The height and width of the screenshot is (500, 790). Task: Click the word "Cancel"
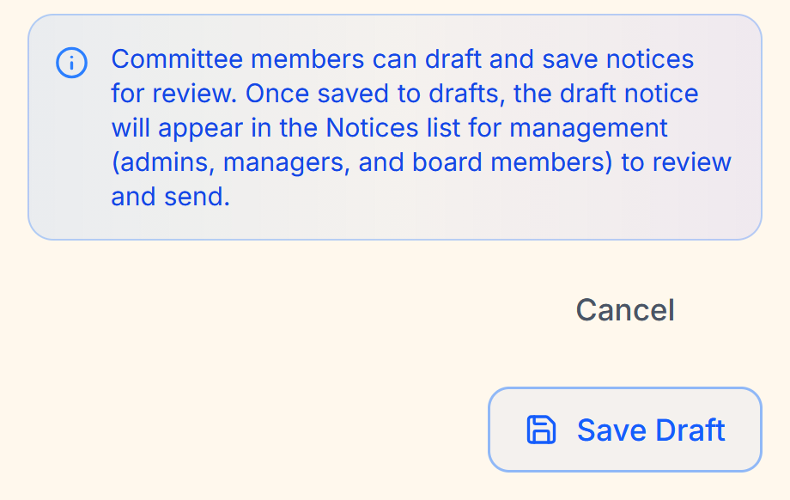(624, 310)
